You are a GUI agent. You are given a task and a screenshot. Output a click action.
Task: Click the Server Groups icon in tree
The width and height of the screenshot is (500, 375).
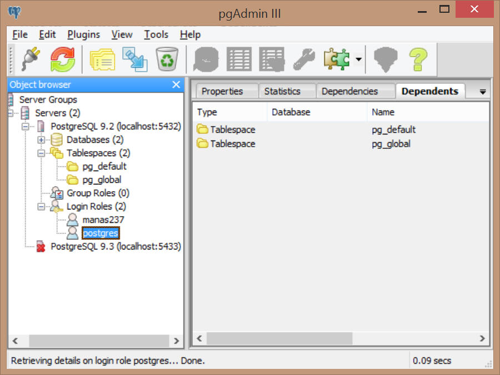(x=11, y=99)
